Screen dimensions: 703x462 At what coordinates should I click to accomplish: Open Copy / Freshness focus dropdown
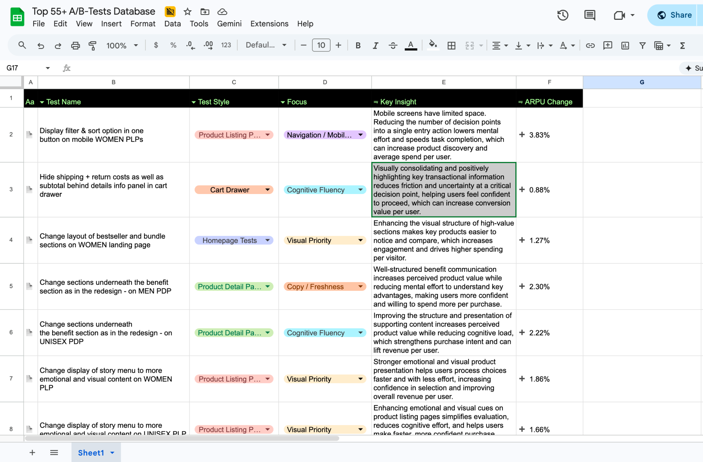click(360, 287)
